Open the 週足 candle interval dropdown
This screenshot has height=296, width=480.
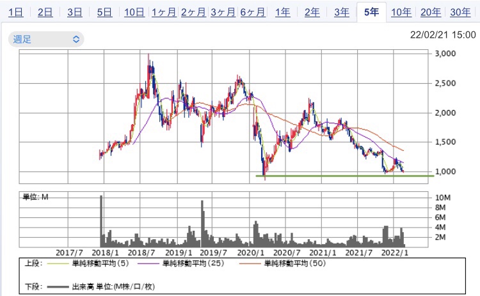click(x=46, y=39)
